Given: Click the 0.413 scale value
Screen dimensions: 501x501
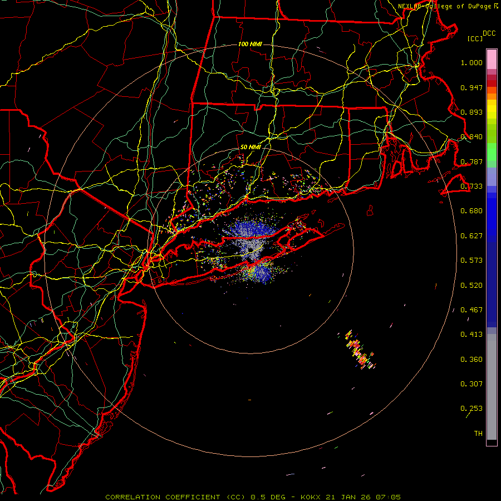Looking at the screenshot, I should tap(471, 335).
